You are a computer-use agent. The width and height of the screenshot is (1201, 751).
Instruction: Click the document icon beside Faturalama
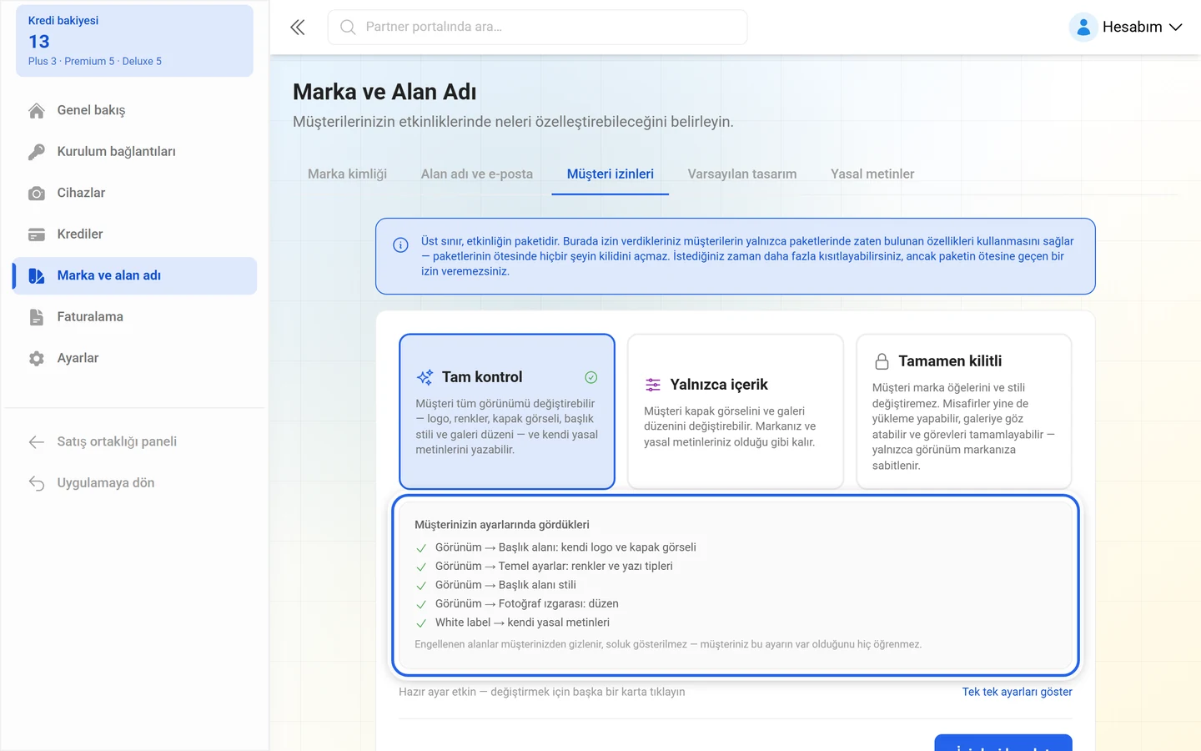(x=37, y=317)
